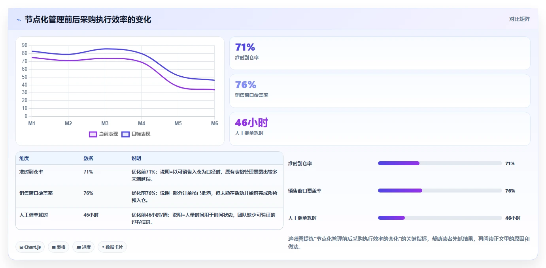Screen dimensions: 546x268
Task: Click the M6 label on the chart axis
Action: (215, 124)
